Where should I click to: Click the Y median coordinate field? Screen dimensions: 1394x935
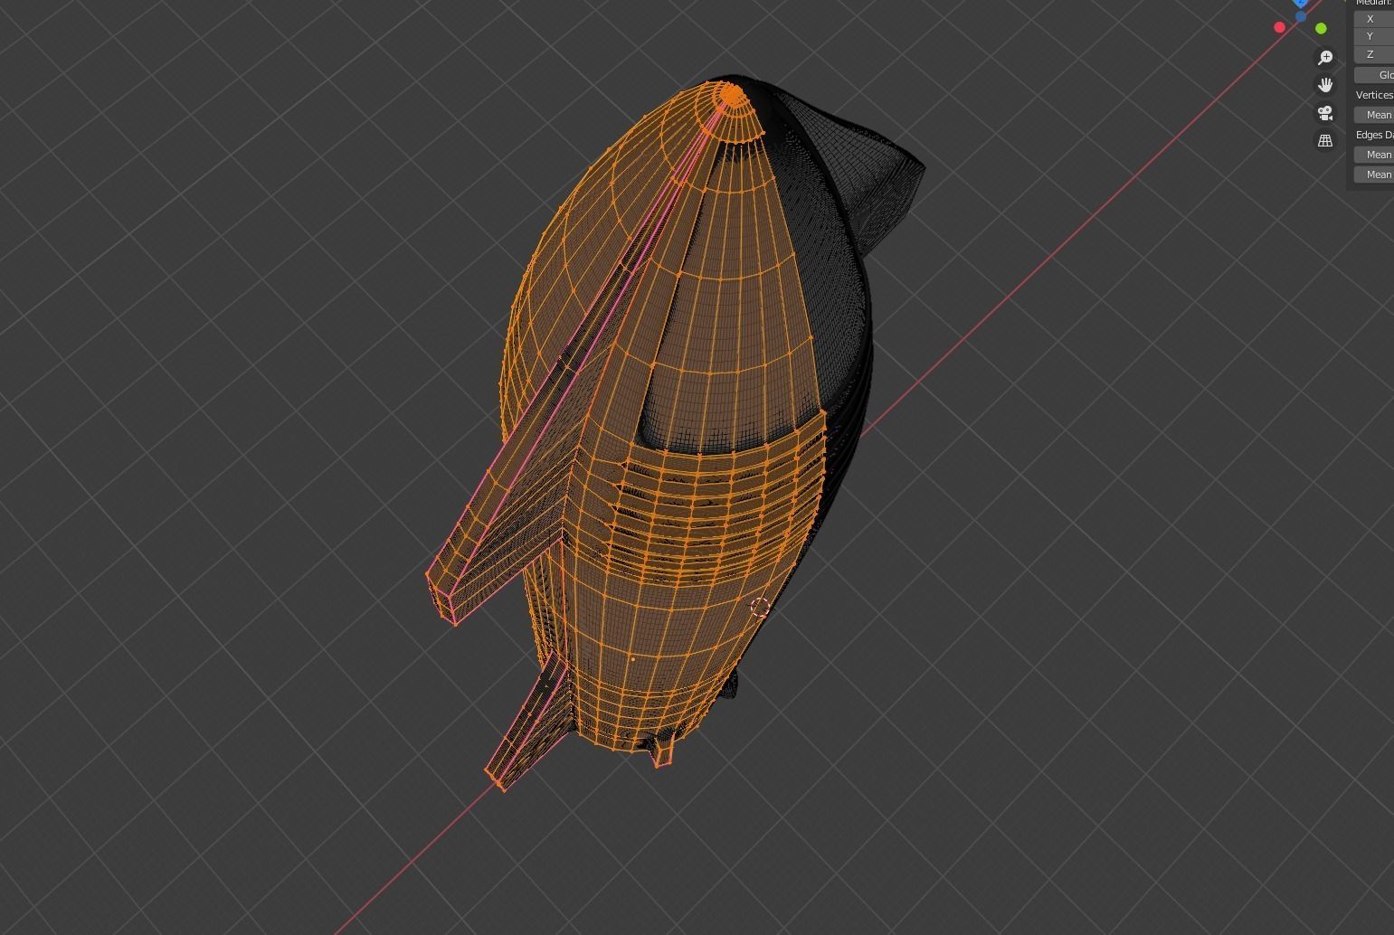click(1374, 36)
